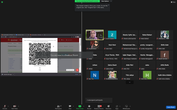
Task: Open the View layout menu
Action: click(x=173, y=2)
